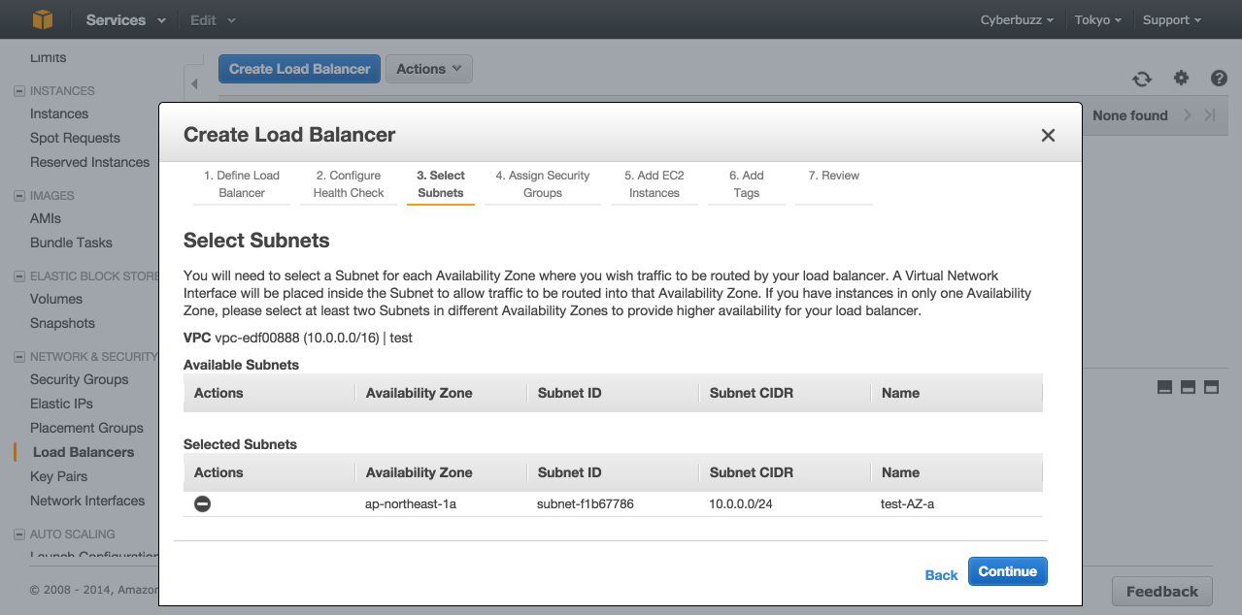Remove subnet test-AZ-a with minus icon
Viewport: 1242px width, 615px height.
(x=202, y=503)
